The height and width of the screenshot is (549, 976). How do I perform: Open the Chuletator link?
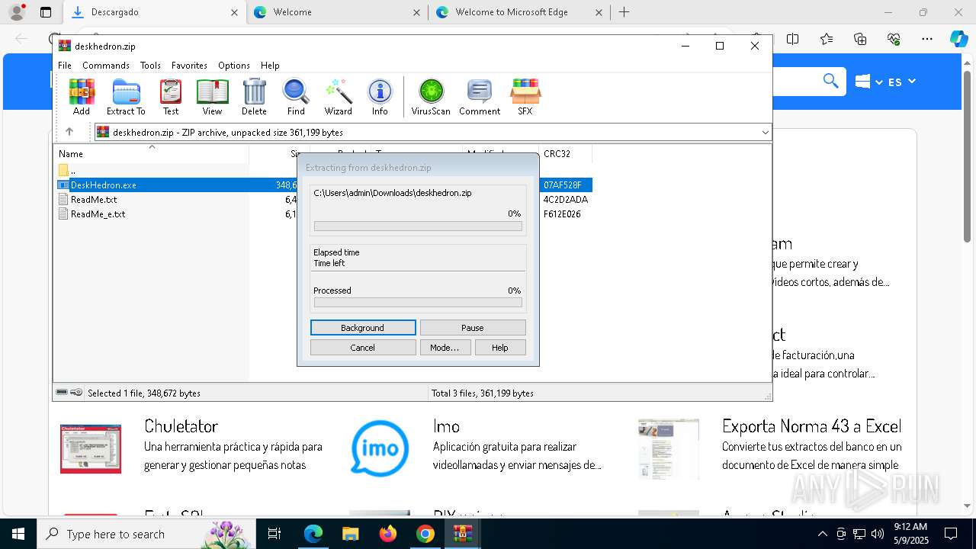[181, 425]
